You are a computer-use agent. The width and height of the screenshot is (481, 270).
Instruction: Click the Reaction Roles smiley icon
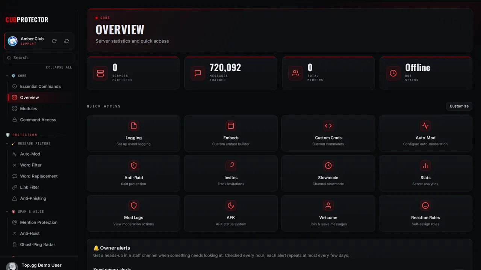(x=425, y=205)
